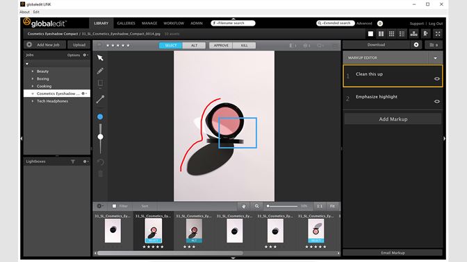Click the trash delete-markup icon
The width and height of the screenshot is (467, 262).
pyautogui.click(x=100, y=174)
